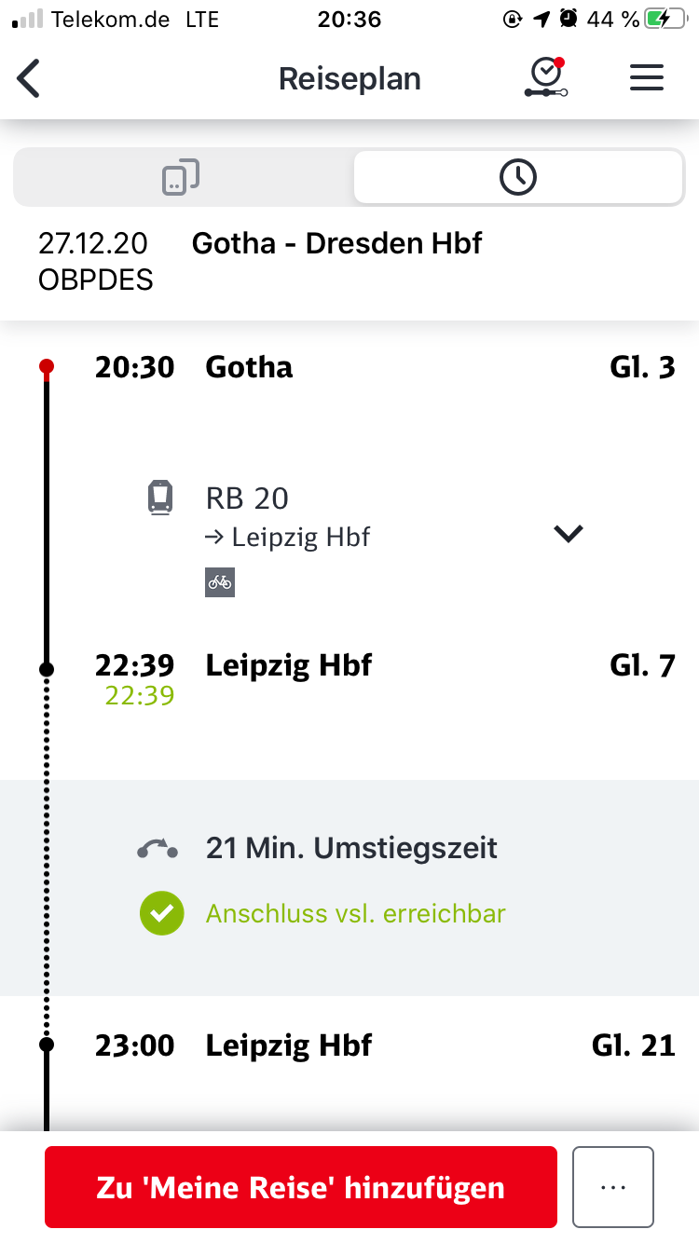Tap the bicycle transport icon
The height and width of the screenshot is (1243, 699).
point(220,582)
